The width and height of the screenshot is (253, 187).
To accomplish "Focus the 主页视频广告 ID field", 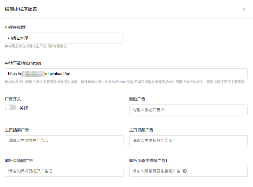I will pyautogui.click(x=188, y=141).
